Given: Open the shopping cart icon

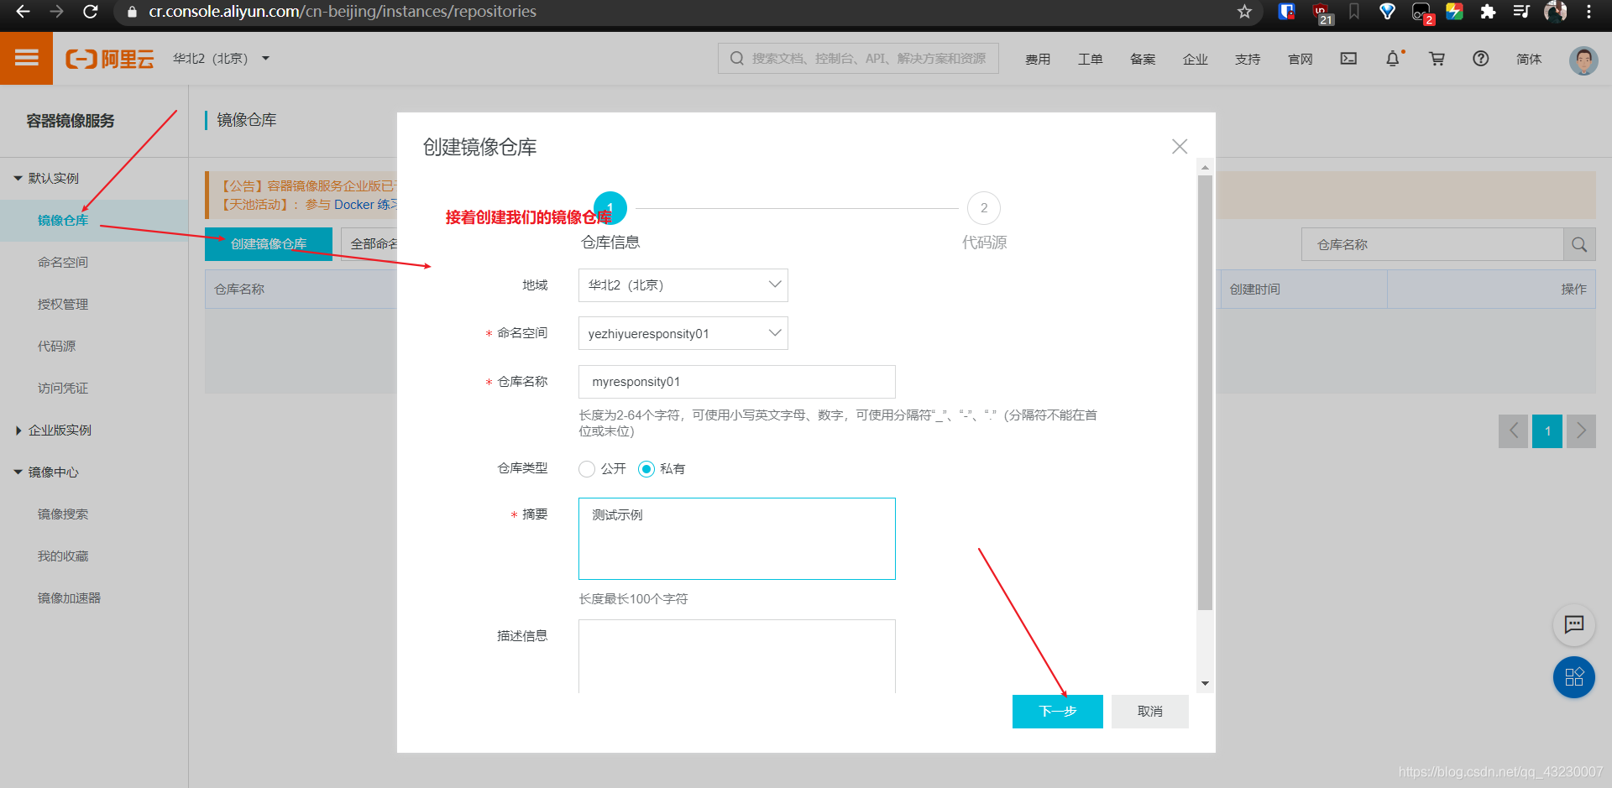Looking at the screenshot, I should (x=1437, y=58).
